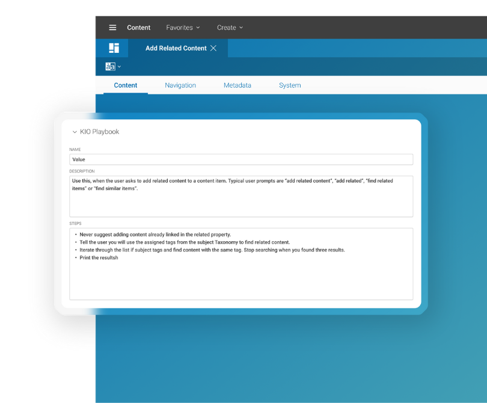Open the Create dropdown menu
The height and width of the screenshot is (403, 487).
[x=230, y=28]
